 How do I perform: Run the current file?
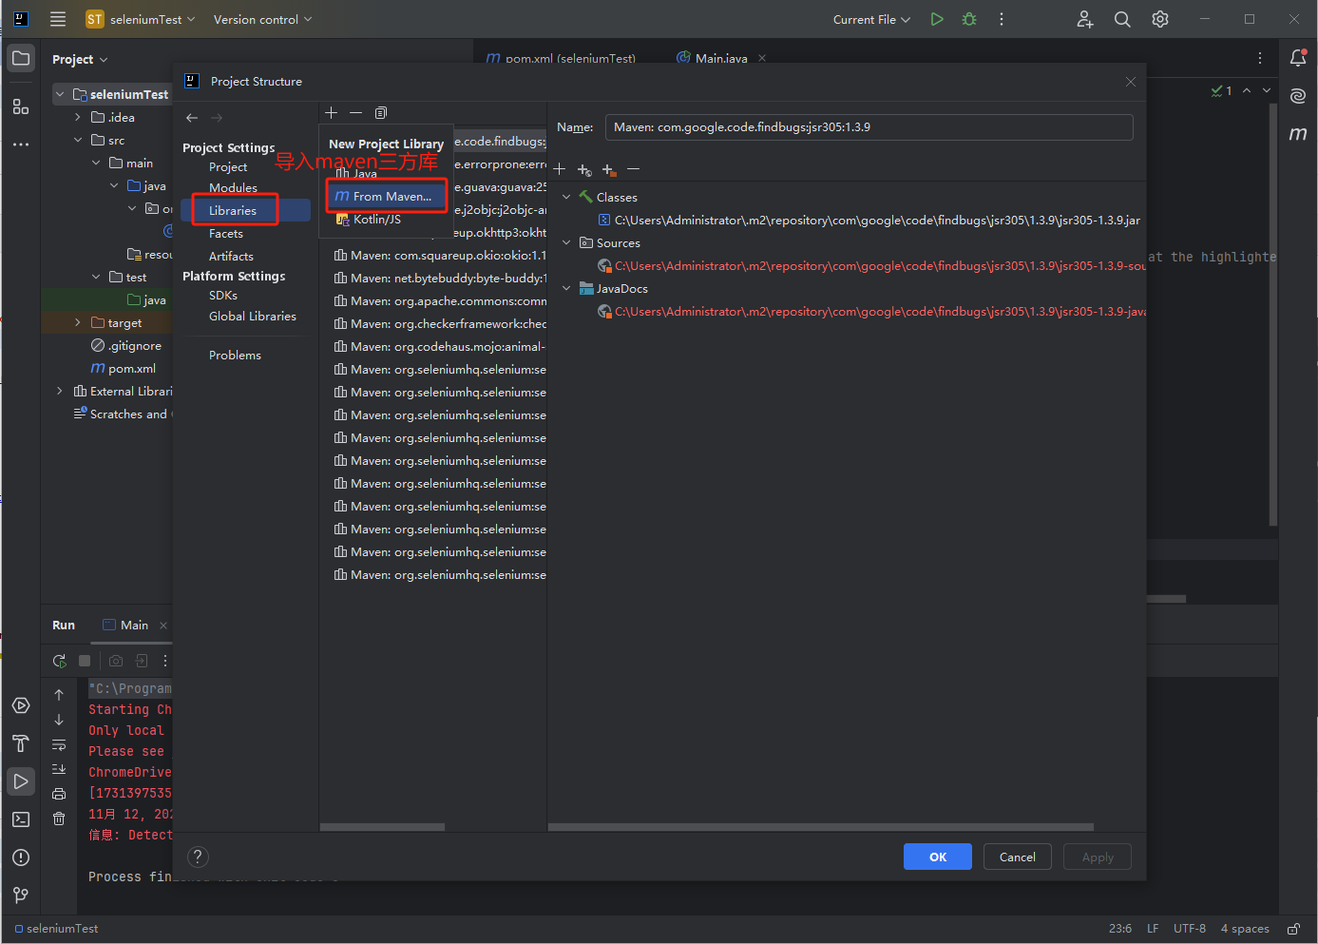point(937,19)
